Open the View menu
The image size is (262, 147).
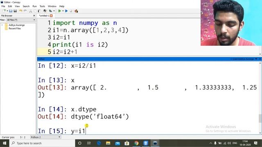17,6
